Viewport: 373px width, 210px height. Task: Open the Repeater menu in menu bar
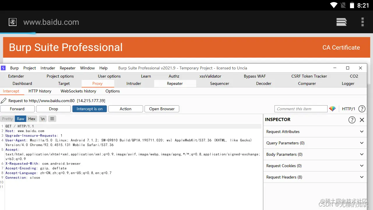pyautogui.click(x=68, y=68)
